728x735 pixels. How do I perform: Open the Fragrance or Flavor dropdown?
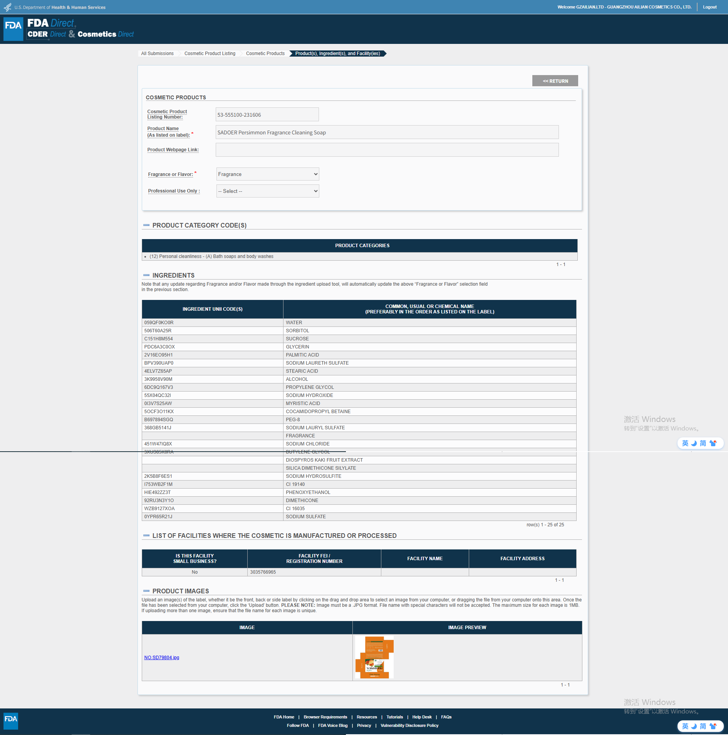268,174
